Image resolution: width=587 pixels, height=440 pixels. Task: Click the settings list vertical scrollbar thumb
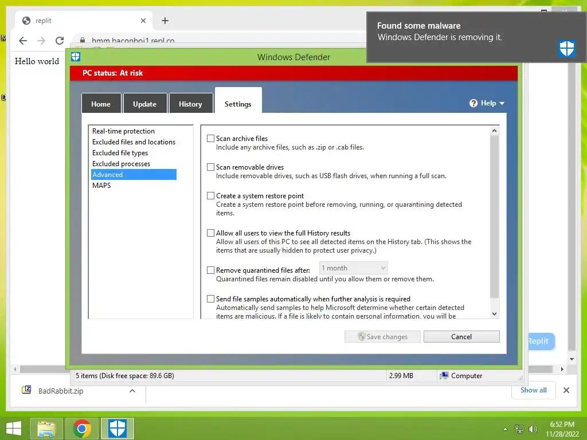494,217
